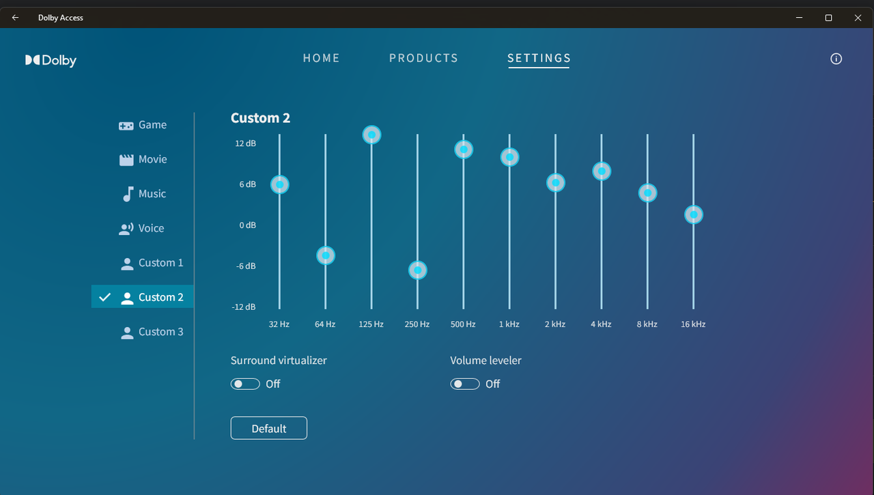Maximize the Dolby Access window
Image resolution: width=874 pixels, height=495 pixels.
tap(828, 18)
